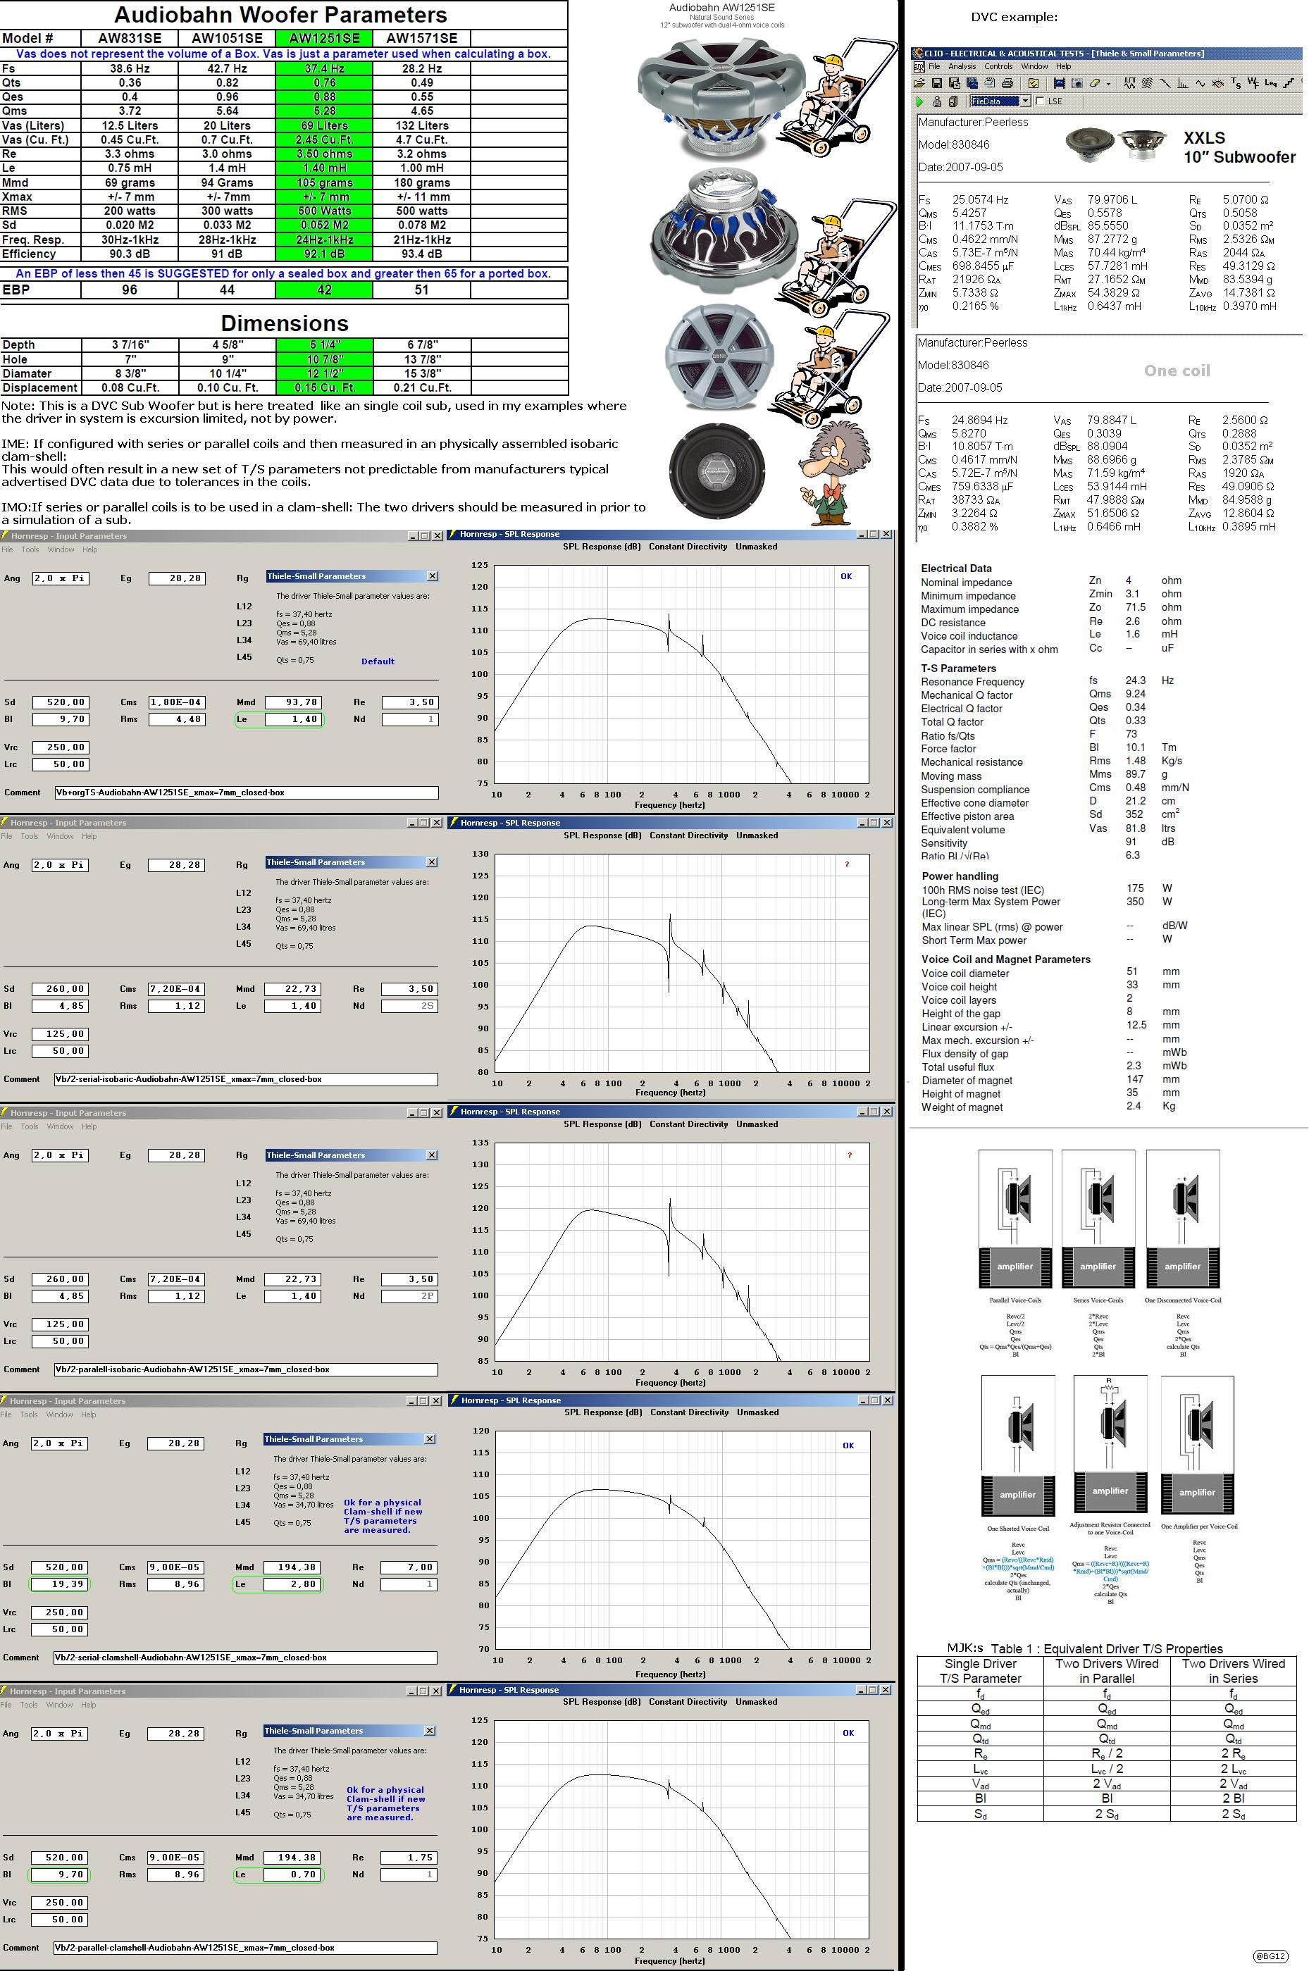The width and height of the screenshot is (1309, 1971).
Task: Open the Window menu in CLIO
Action: tap(1035, 67)
